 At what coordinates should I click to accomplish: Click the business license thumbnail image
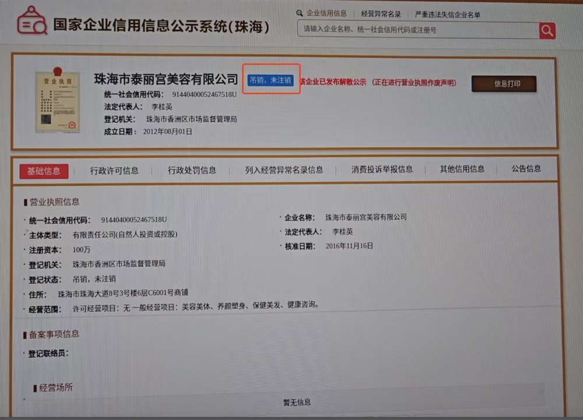click(58, 100)
